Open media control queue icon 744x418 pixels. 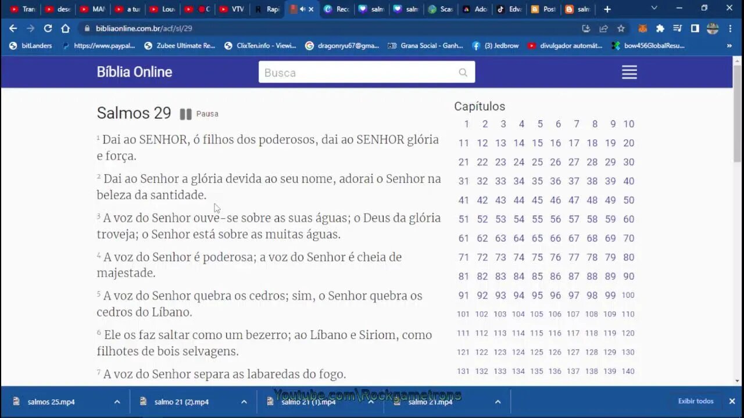point(677,28)
